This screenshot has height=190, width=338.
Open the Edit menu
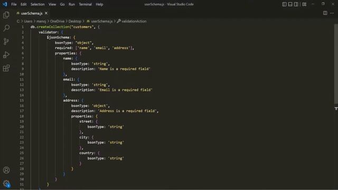coord(23,4)
